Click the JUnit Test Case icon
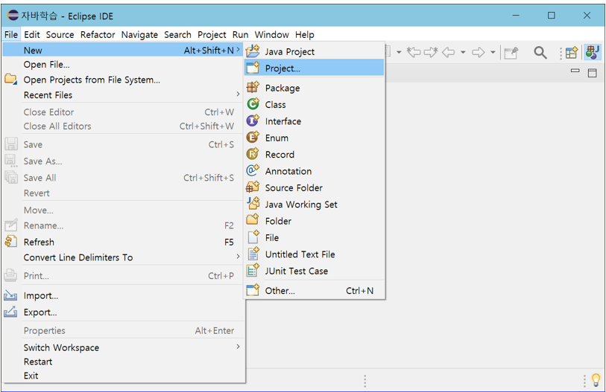 click(x=253, y=270)
